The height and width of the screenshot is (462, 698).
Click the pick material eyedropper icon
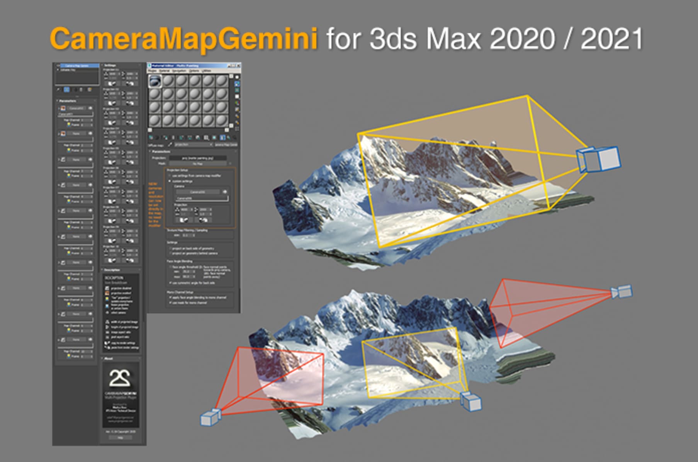click(x=170, y=144)
